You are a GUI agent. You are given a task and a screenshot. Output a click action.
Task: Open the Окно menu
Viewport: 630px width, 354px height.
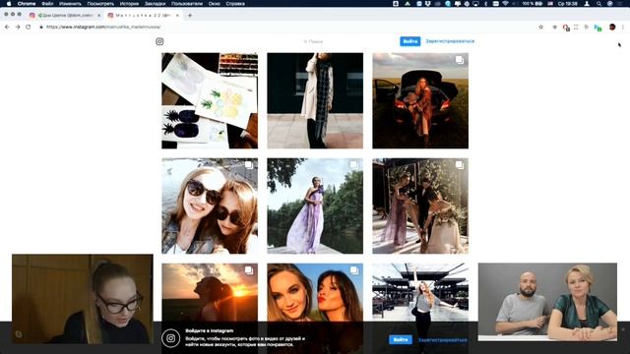pos(215,4)
